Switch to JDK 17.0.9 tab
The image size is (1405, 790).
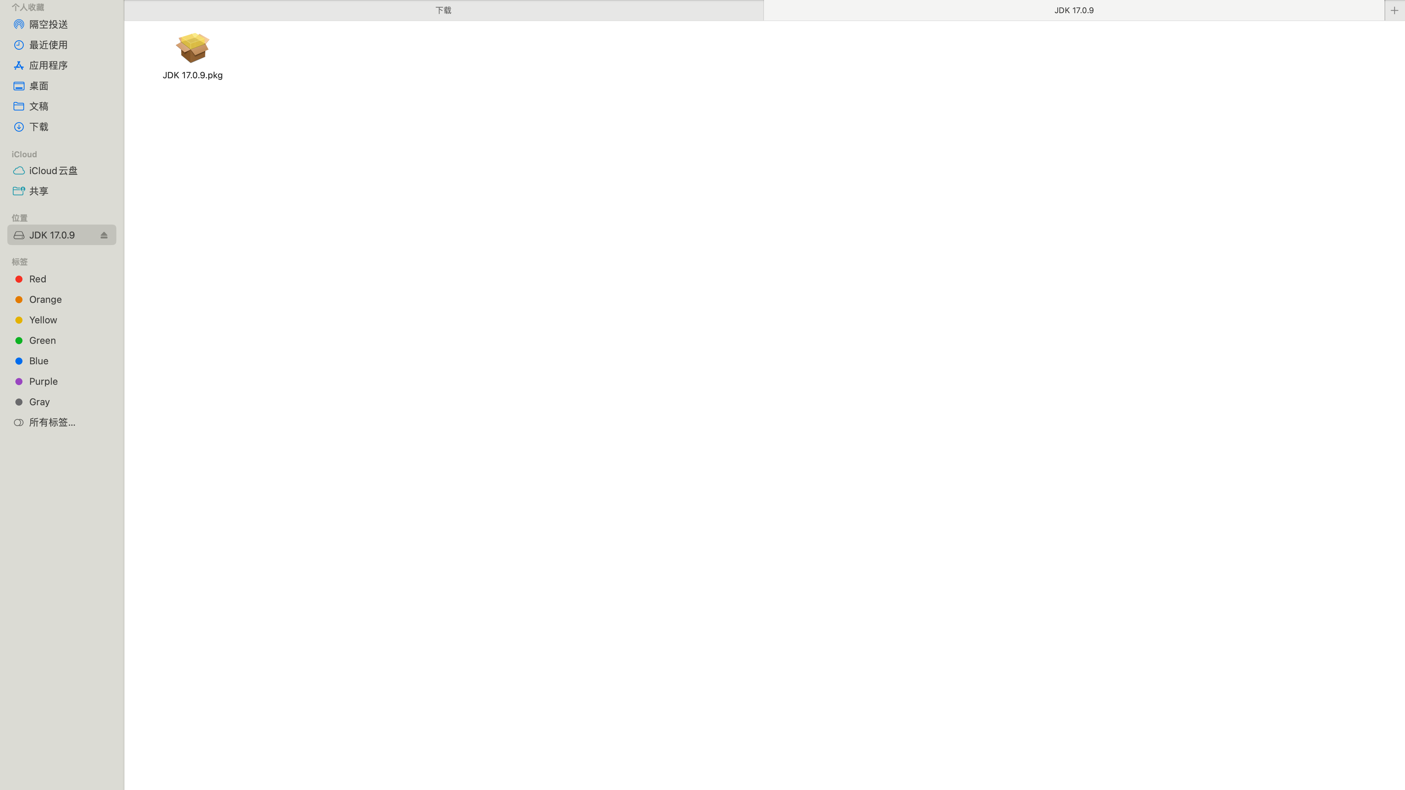click(x=1074, y=10)
